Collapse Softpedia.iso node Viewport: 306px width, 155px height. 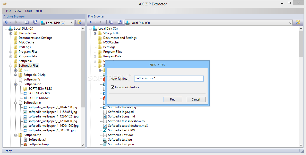[x=16, y=84]
